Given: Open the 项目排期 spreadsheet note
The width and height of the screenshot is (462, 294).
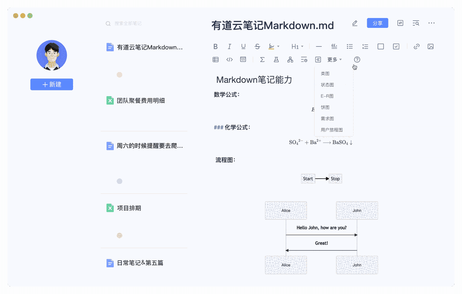Looking at the screenshot, I should pyautogui.click(x=124, y=208).
